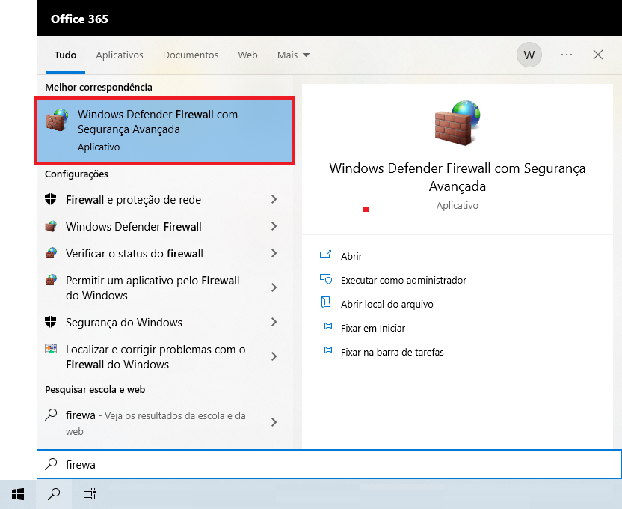Click the Start button Windows logo

pos(18,494)
